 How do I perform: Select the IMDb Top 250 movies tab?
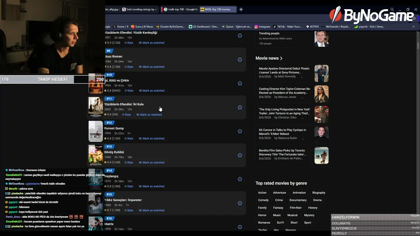218,10
